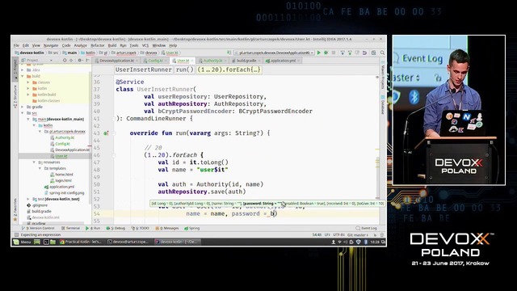Open the Database side panel
The height and width of the screenshot is (291, 517).
[x=383, y=105]
